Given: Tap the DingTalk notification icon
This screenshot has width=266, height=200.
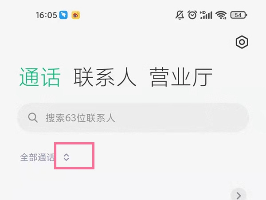Looking at the screenshot, I should 63,15.
